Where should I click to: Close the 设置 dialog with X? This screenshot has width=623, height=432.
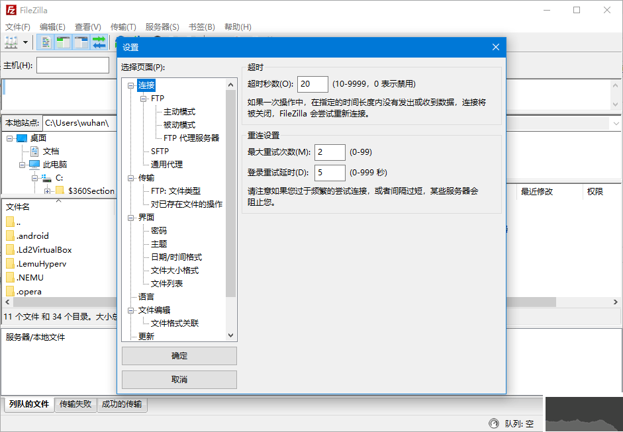pos(496,47)
